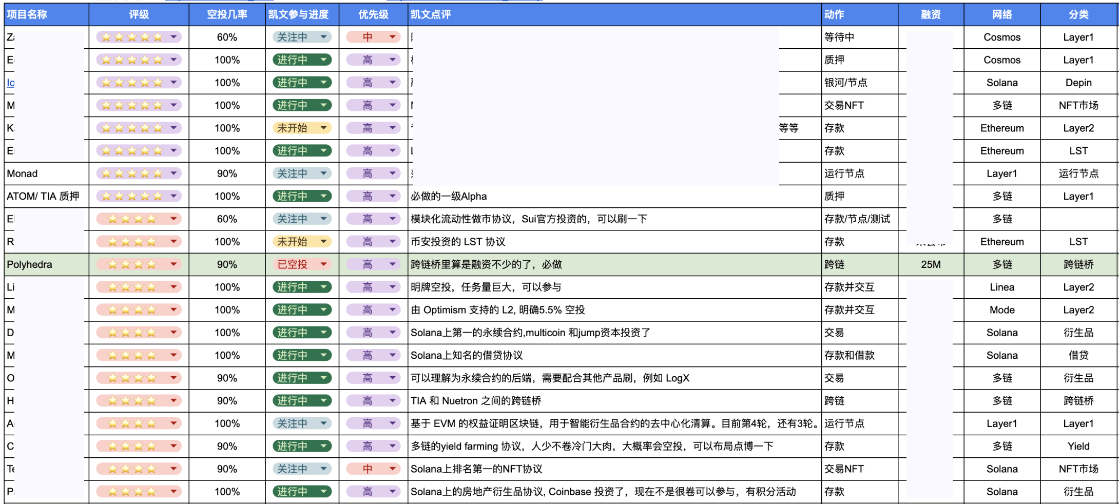Screen dimensions: 1119x504
Task: Open the 进行中 dropdown in the 明牌空投 row
Action: [x=302, y=287]
